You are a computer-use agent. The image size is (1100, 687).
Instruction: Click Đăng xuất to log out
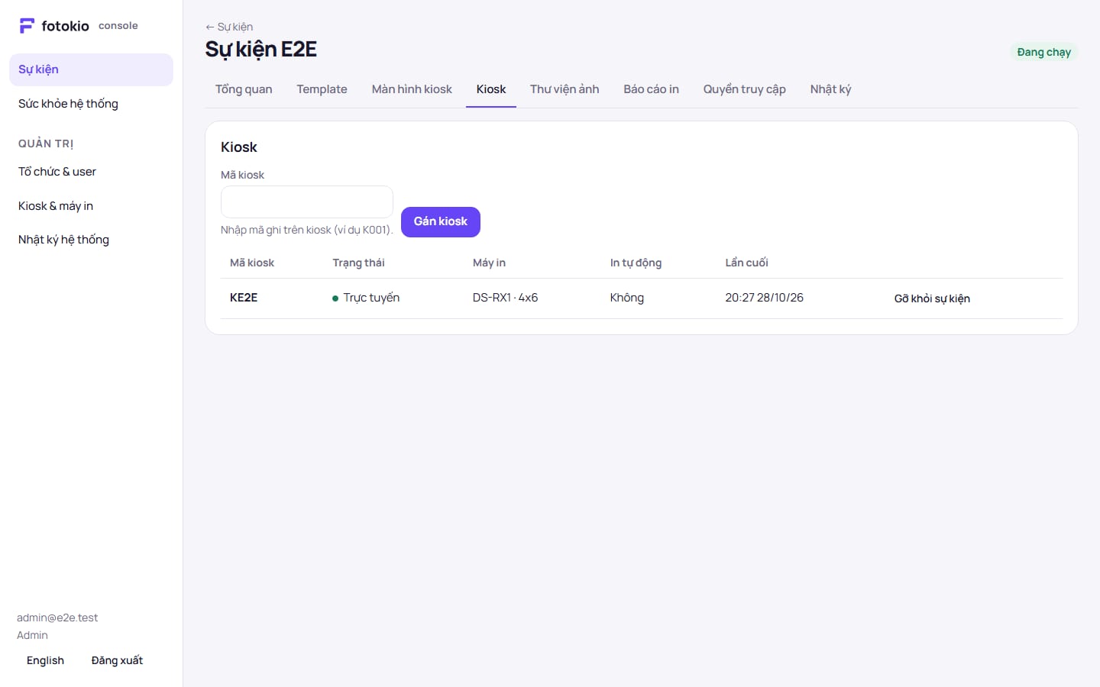pos(117,661)
